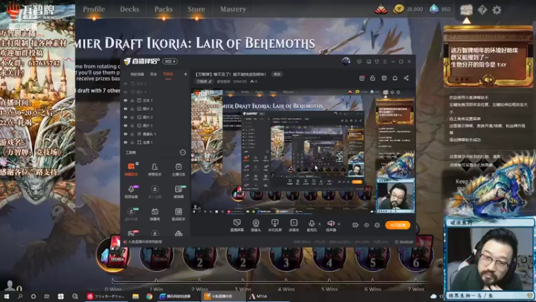
Task: Select the 文本 1 source row
Action: click(x=155, y=100)
